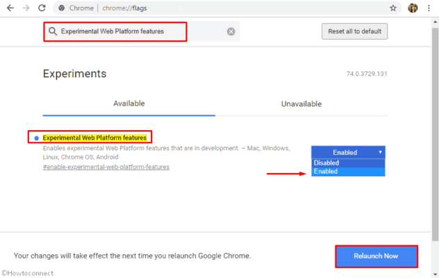Reload the chrome://flags page
This screenshot has height=278, width=439.
(x=42, y=8)
